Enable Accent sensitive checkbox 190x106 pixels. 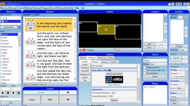tap(145, 67)
